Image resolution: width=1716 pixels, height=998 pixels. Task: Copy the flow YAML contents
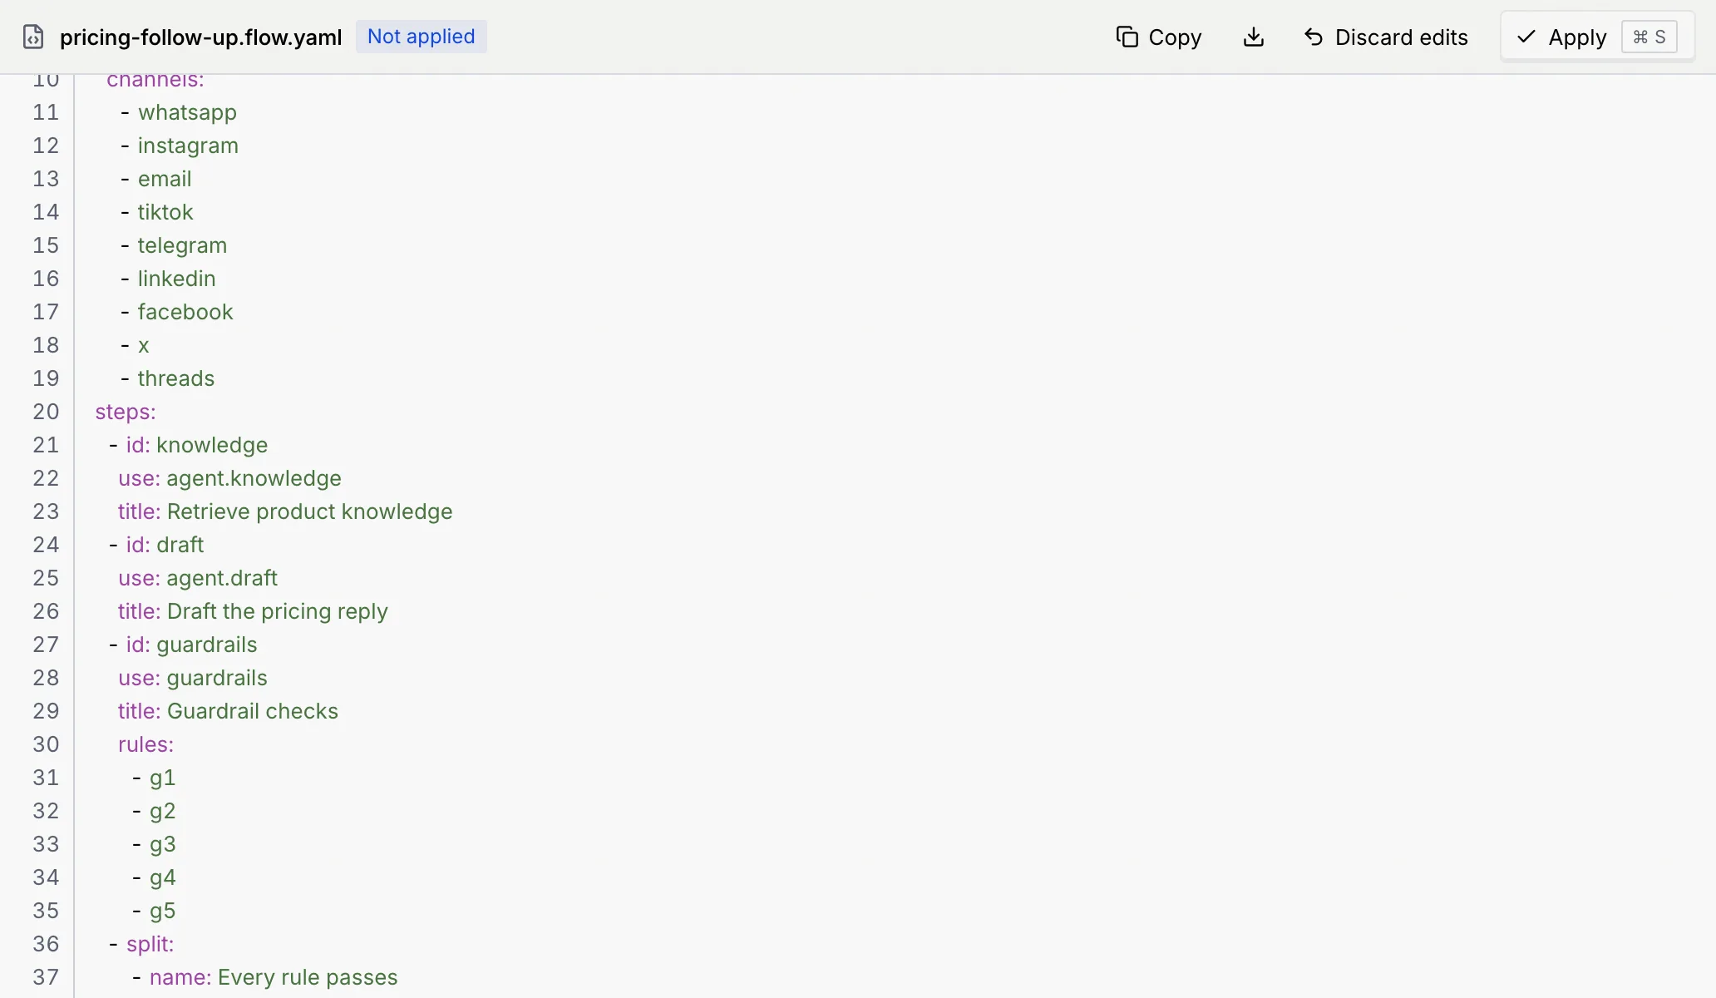1159,37
